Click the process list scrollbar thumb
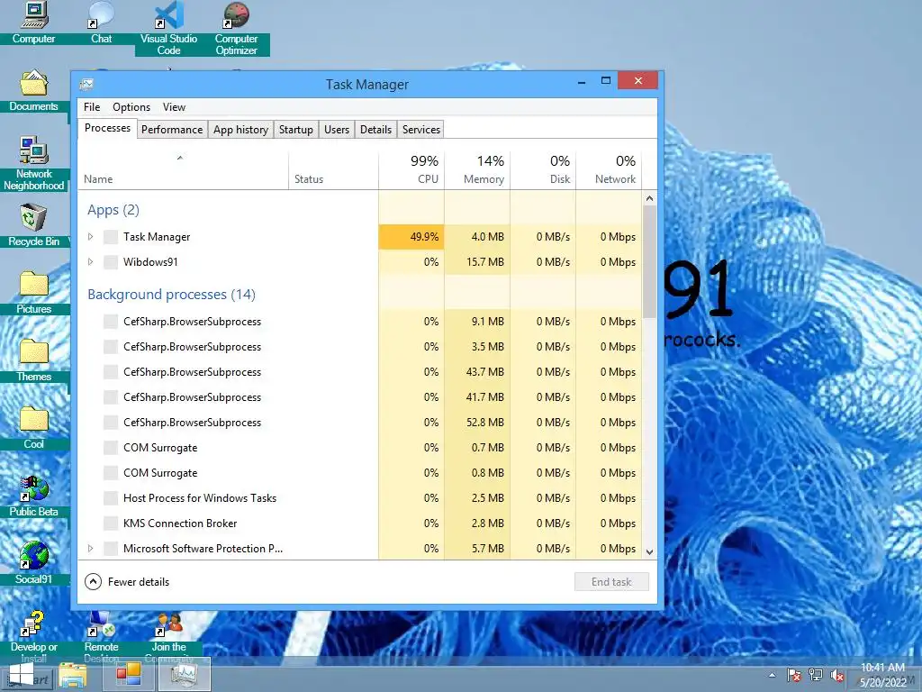This screenshot has height=692, width=922. [x=649, y=262]
